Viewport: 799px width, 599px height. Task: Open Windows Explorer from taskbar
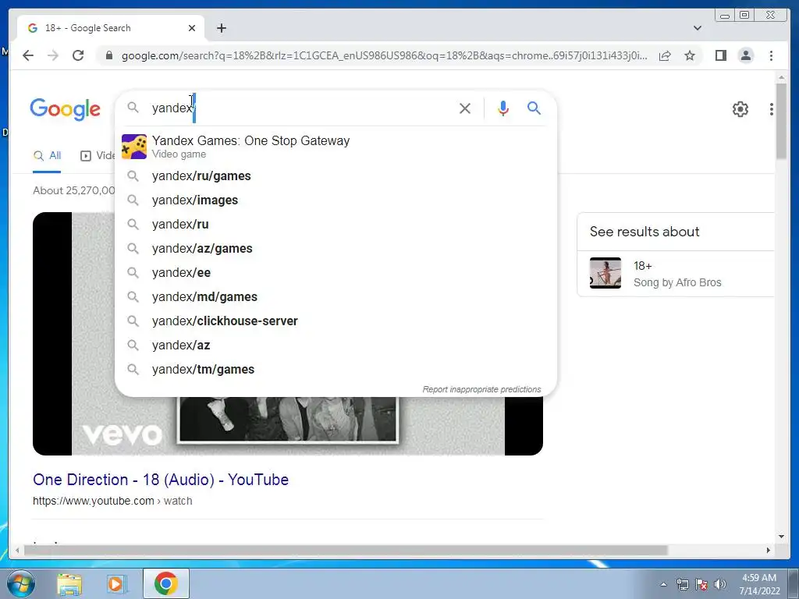click(x=69, y=584)
